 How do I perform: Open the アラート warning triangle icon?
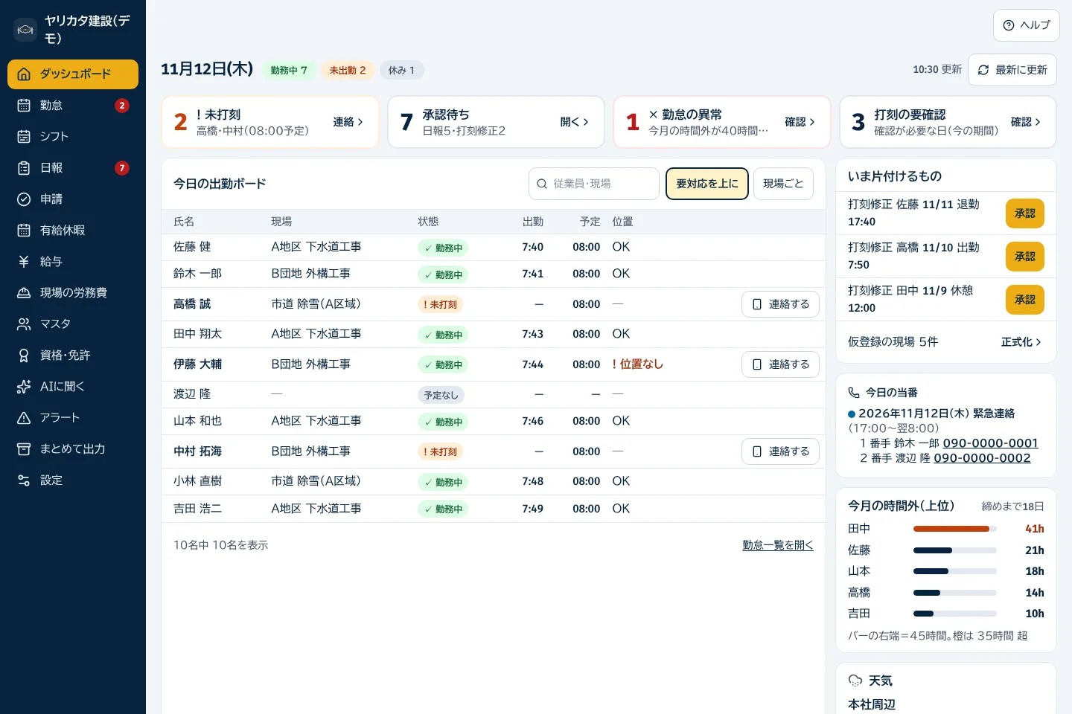tap(24, 418)
